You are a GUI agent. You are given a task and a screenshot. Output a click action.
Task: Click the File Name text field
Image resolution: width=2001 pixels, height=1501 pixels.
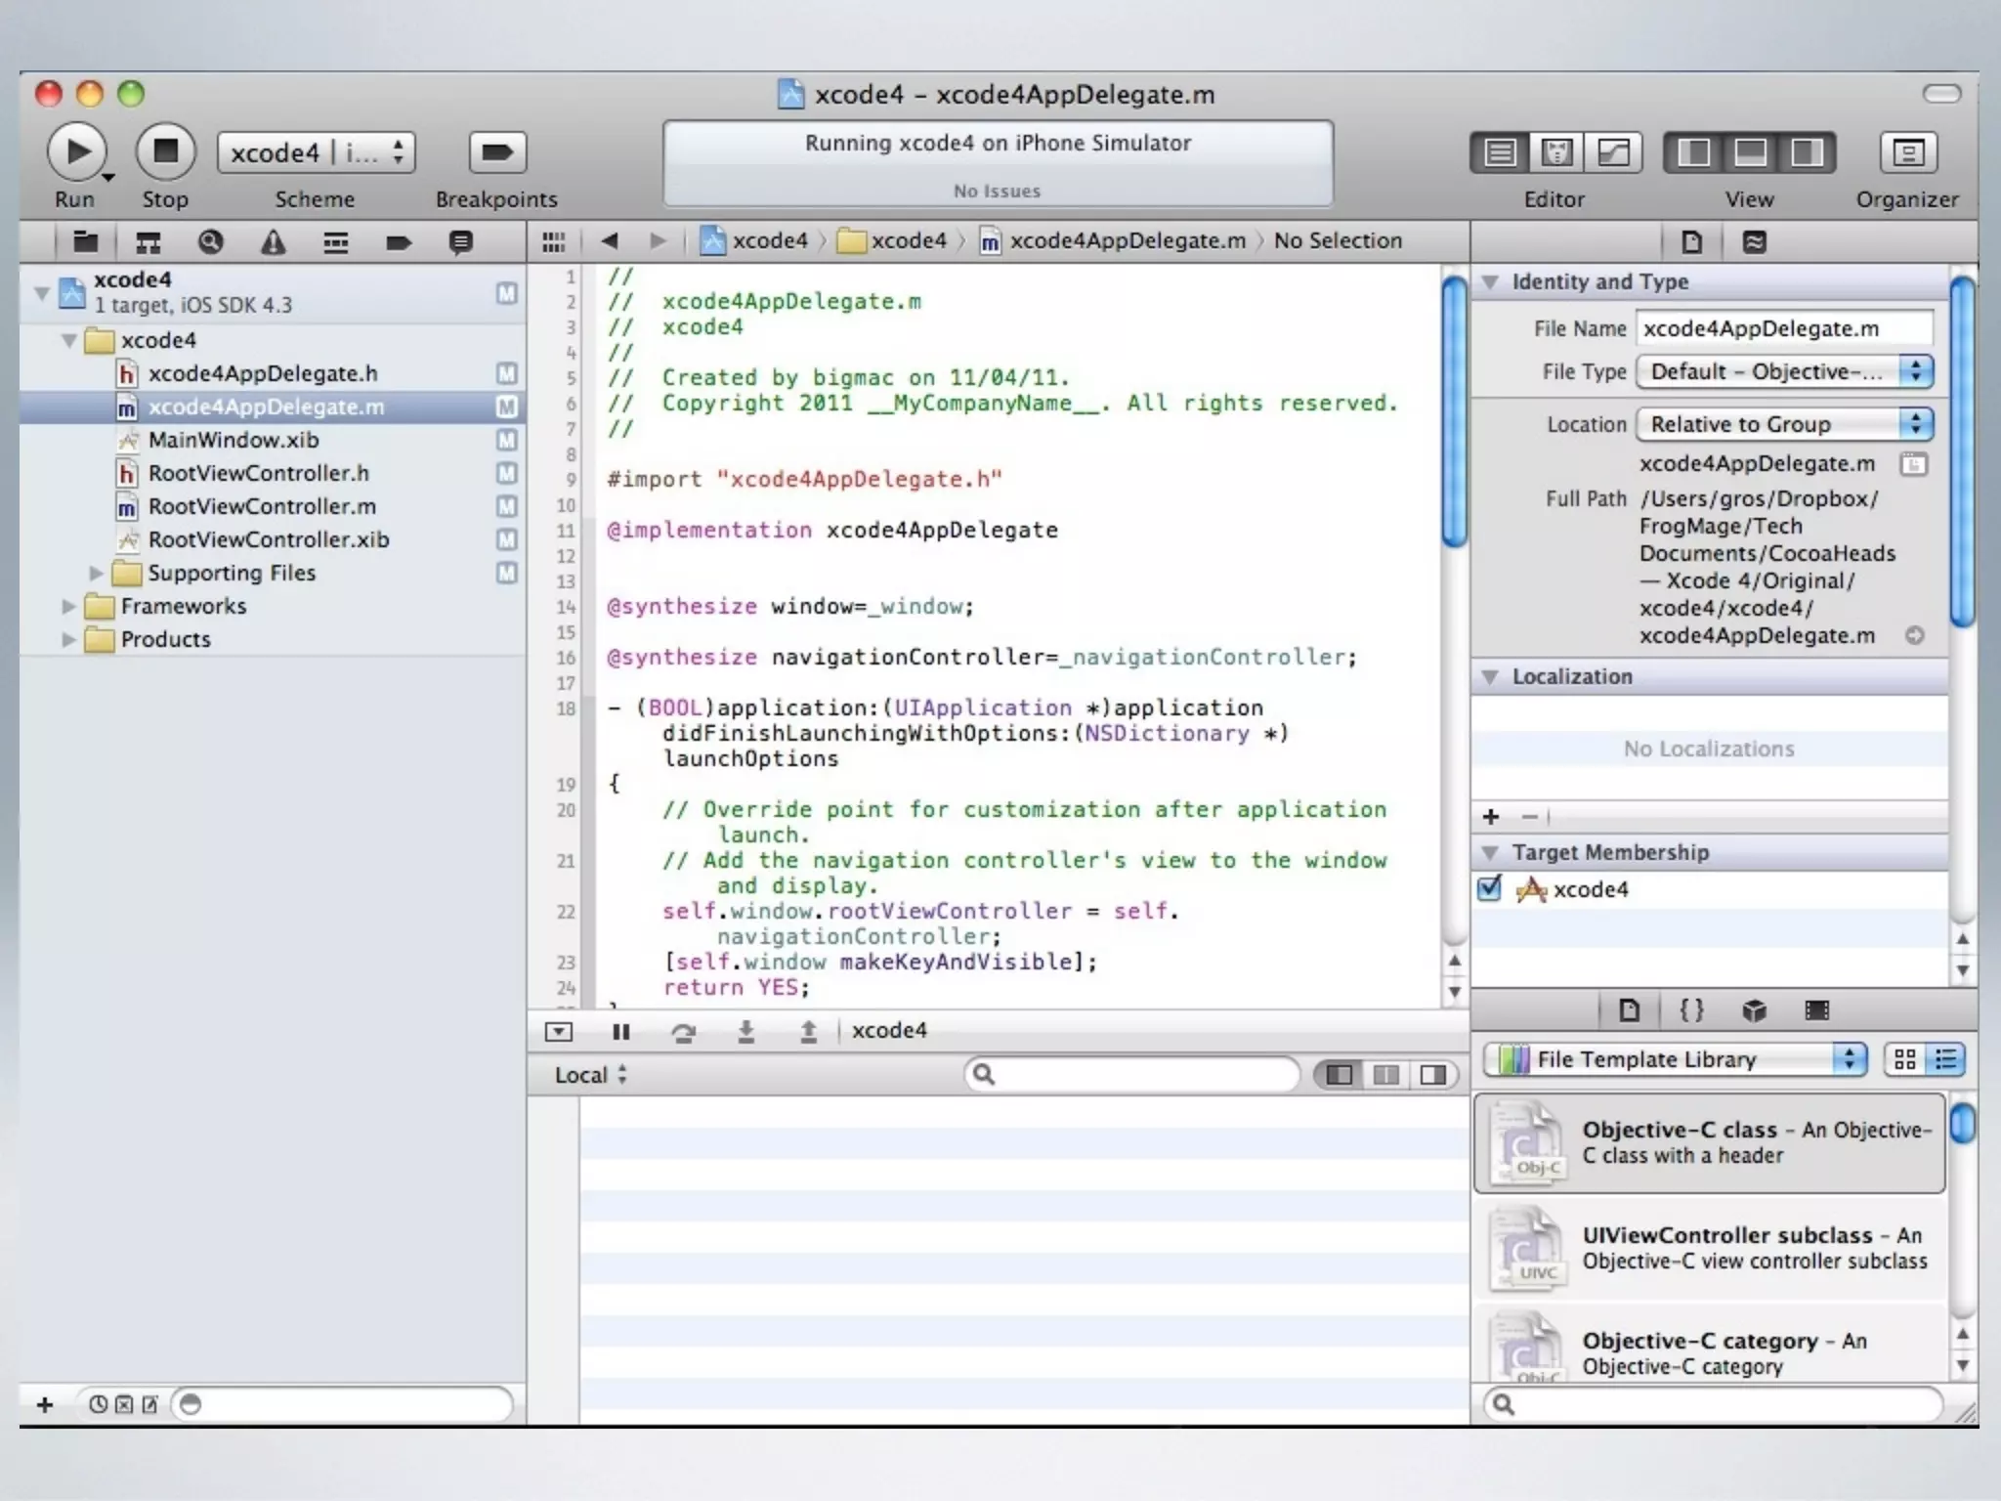click(1784, 328)
